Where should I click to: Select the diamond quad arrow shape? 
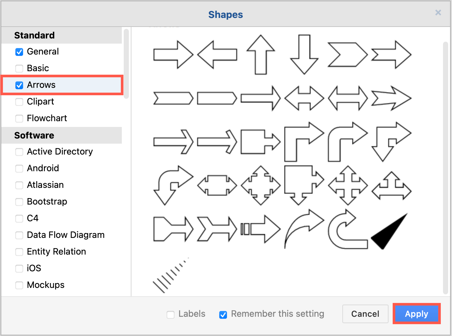point(260,185)
